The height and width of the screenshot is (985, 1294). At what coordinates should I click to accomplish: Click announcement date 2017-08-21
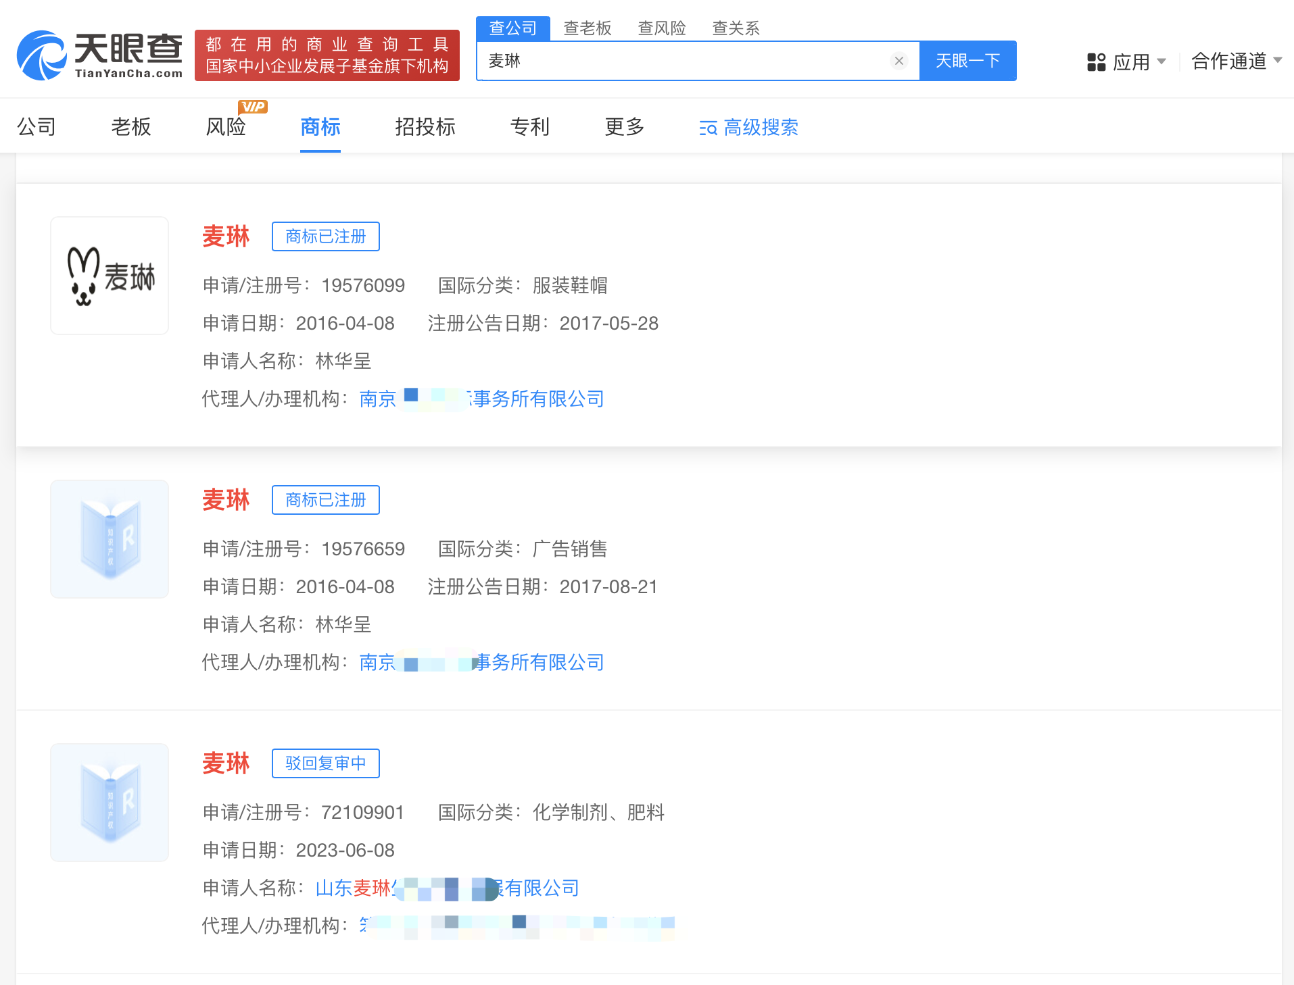point(609,586)
